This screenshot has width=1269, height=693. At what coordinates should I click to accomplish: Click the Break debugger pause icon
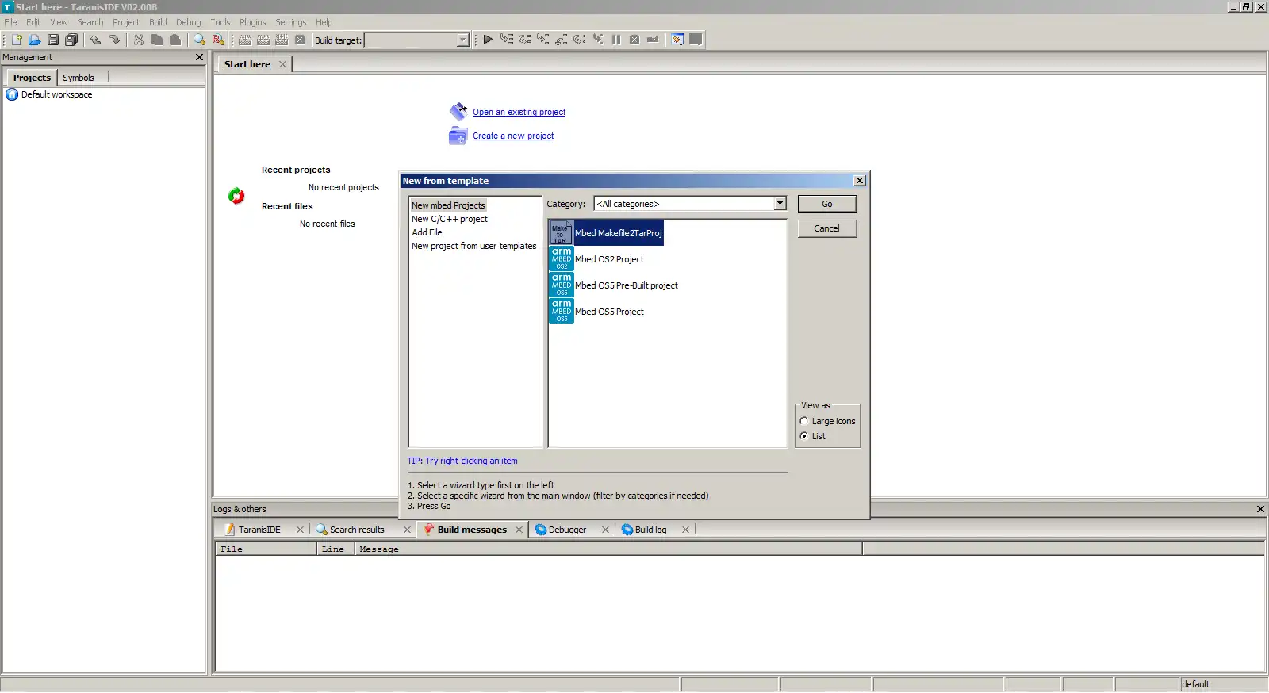tap(616, 40)
